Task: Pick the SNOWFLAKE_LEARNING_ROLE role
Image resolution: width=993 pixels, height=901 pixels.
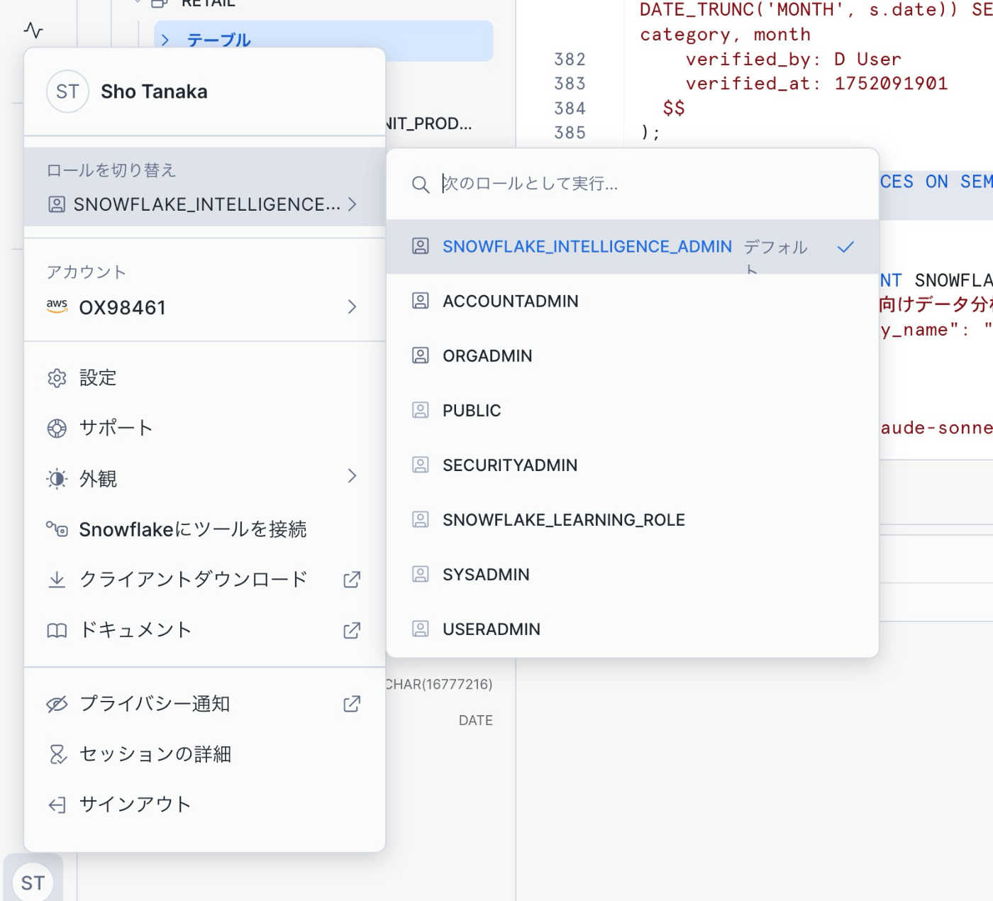Action: pyautogui.click(x=632, y=519)
